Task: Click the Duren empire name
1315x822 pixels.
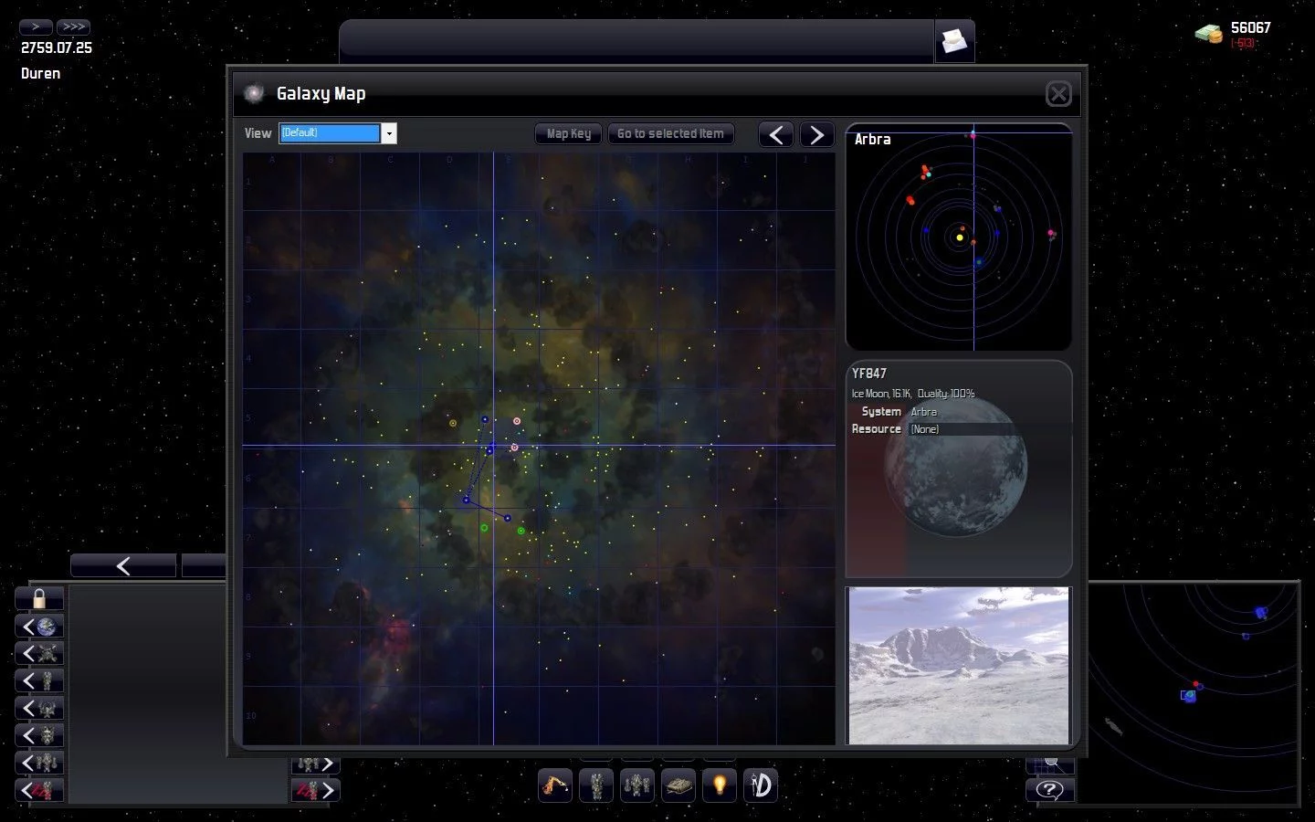Action: [x=41, y=74]
